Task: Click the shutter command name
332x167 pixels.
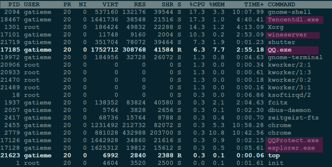Action: pos(281,42)
